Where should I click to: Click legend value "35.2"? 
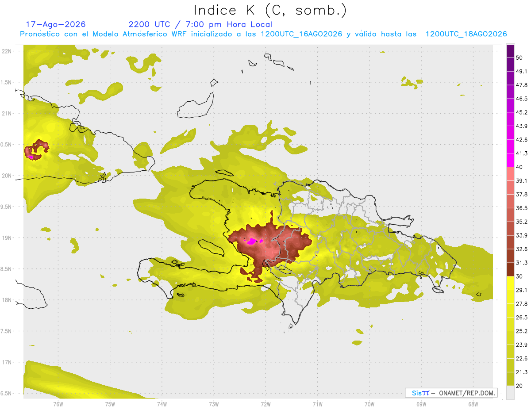pos(522,222)
